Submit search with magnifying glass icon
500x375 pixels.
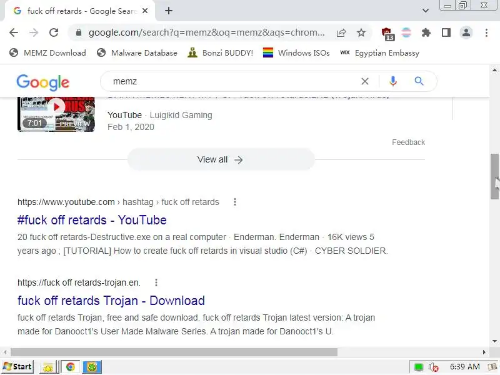point(419,82)
